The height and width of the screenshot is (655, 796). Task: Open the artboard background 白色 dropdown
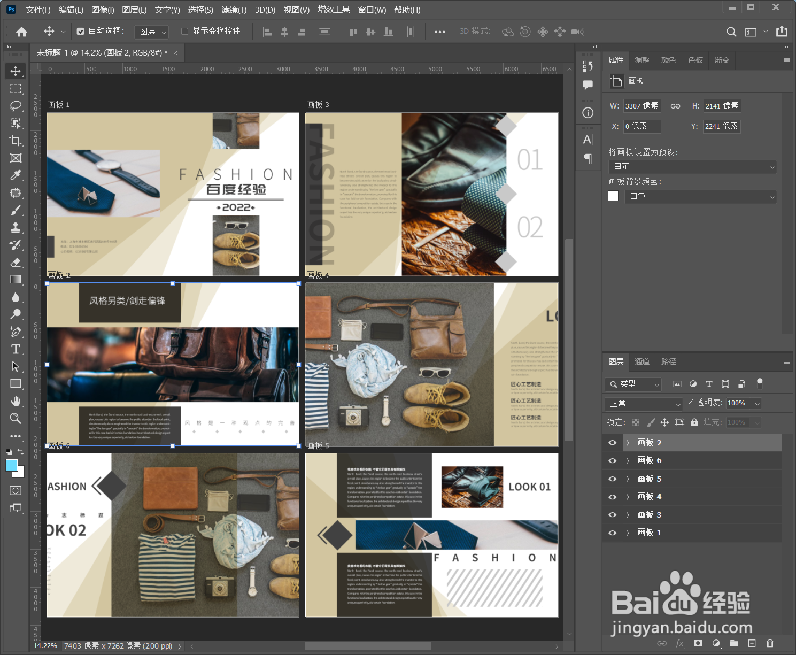pyautogui.click(x=700, y=197)
